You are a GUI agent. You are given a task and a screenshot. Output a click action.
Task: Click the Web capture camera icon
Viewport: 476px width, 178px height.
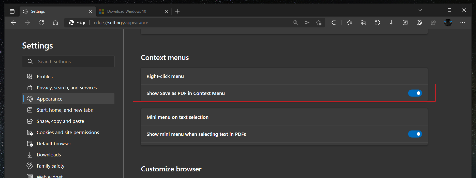(419, 23)
